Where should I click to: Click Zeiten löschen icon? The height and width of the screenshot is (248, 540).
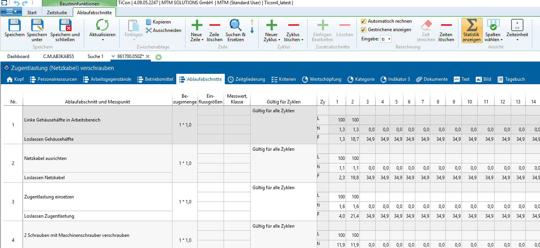point(446,25)
